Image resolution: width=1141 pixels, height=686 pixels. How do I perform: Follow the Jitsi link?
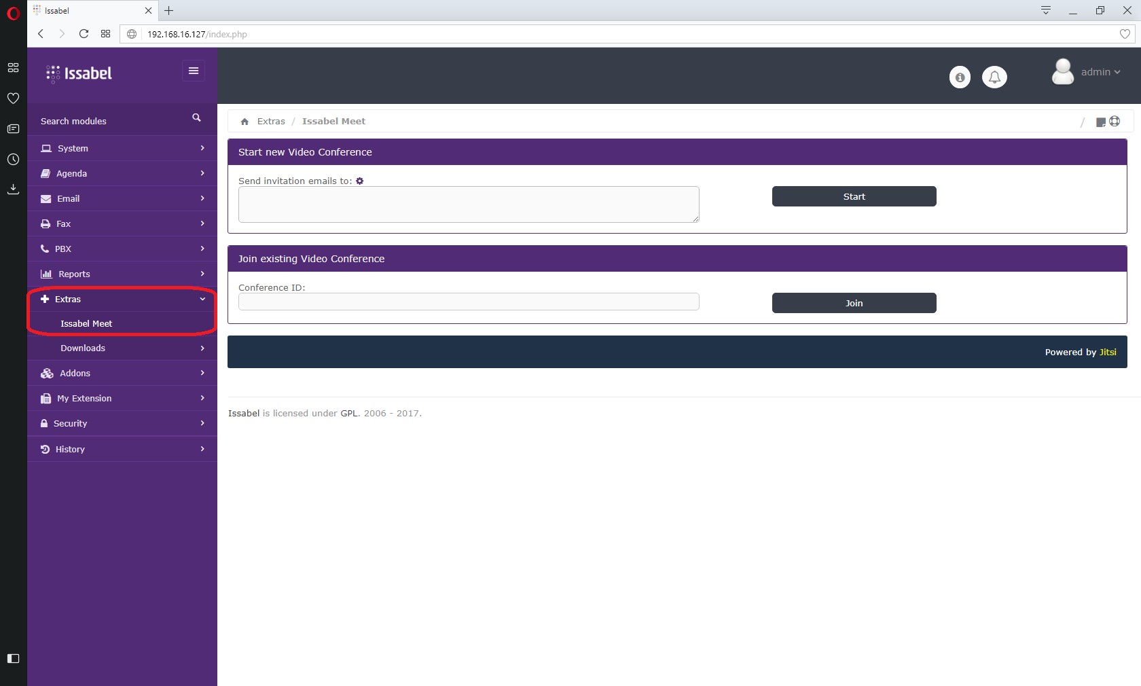click(x=1108, y=353)
